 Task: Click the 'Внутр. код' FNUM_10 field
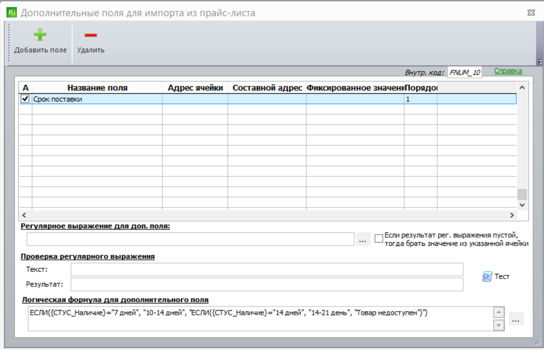point(465,72)
